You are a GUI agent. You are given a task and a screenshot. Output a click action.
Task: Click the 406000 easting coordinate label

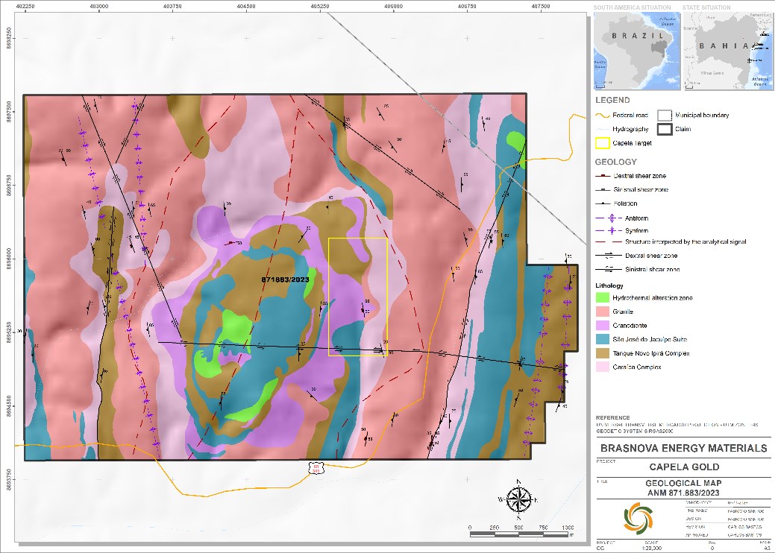pyautogui.click(x=393, y=6)
